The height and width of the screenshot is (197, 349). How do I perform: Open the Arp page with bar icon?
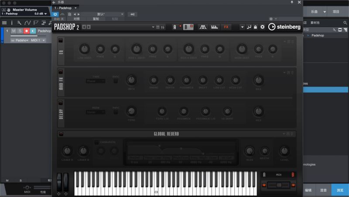pos(214,27)
